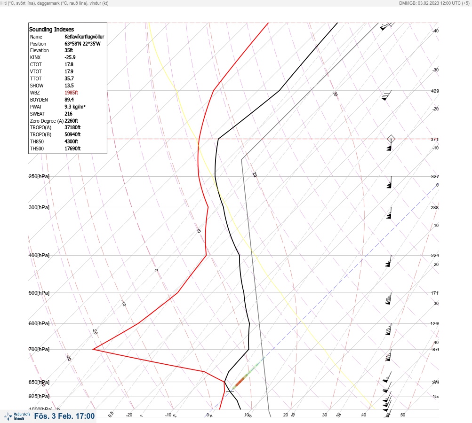This screenshot has height=423, width=472.
Task: Click the '-30' right-axis label
Action: 435,70
